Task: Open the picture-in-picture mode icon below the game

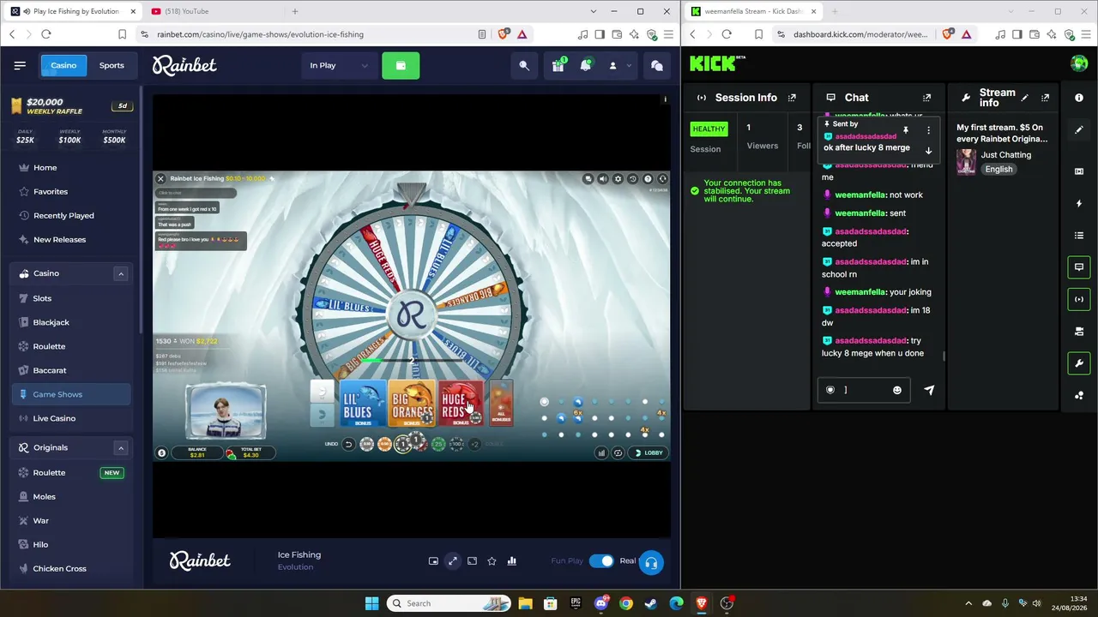Action: point(433,560)
